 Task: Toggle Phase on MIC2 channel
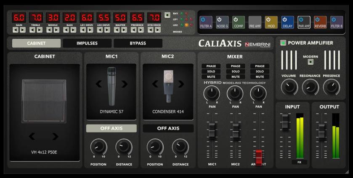pyautogui.click(x=236, y=66)
